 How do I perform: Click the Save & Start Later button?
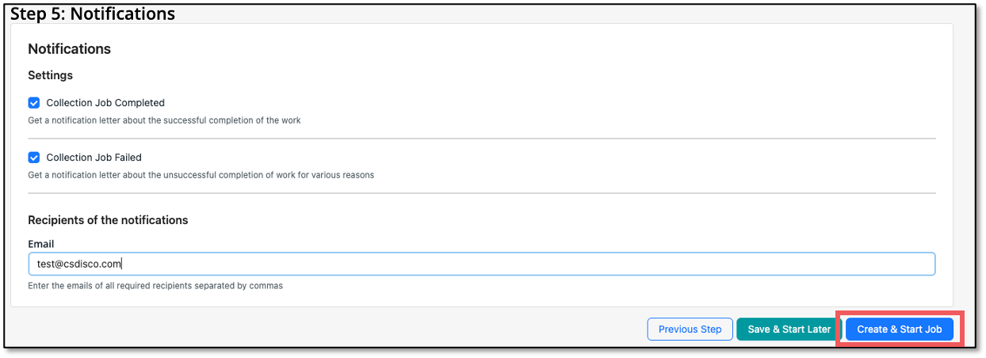[789, 329]
